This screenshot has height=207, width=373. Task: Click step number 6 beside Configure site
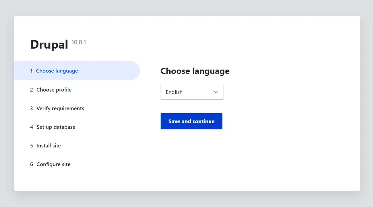(31, 164)
